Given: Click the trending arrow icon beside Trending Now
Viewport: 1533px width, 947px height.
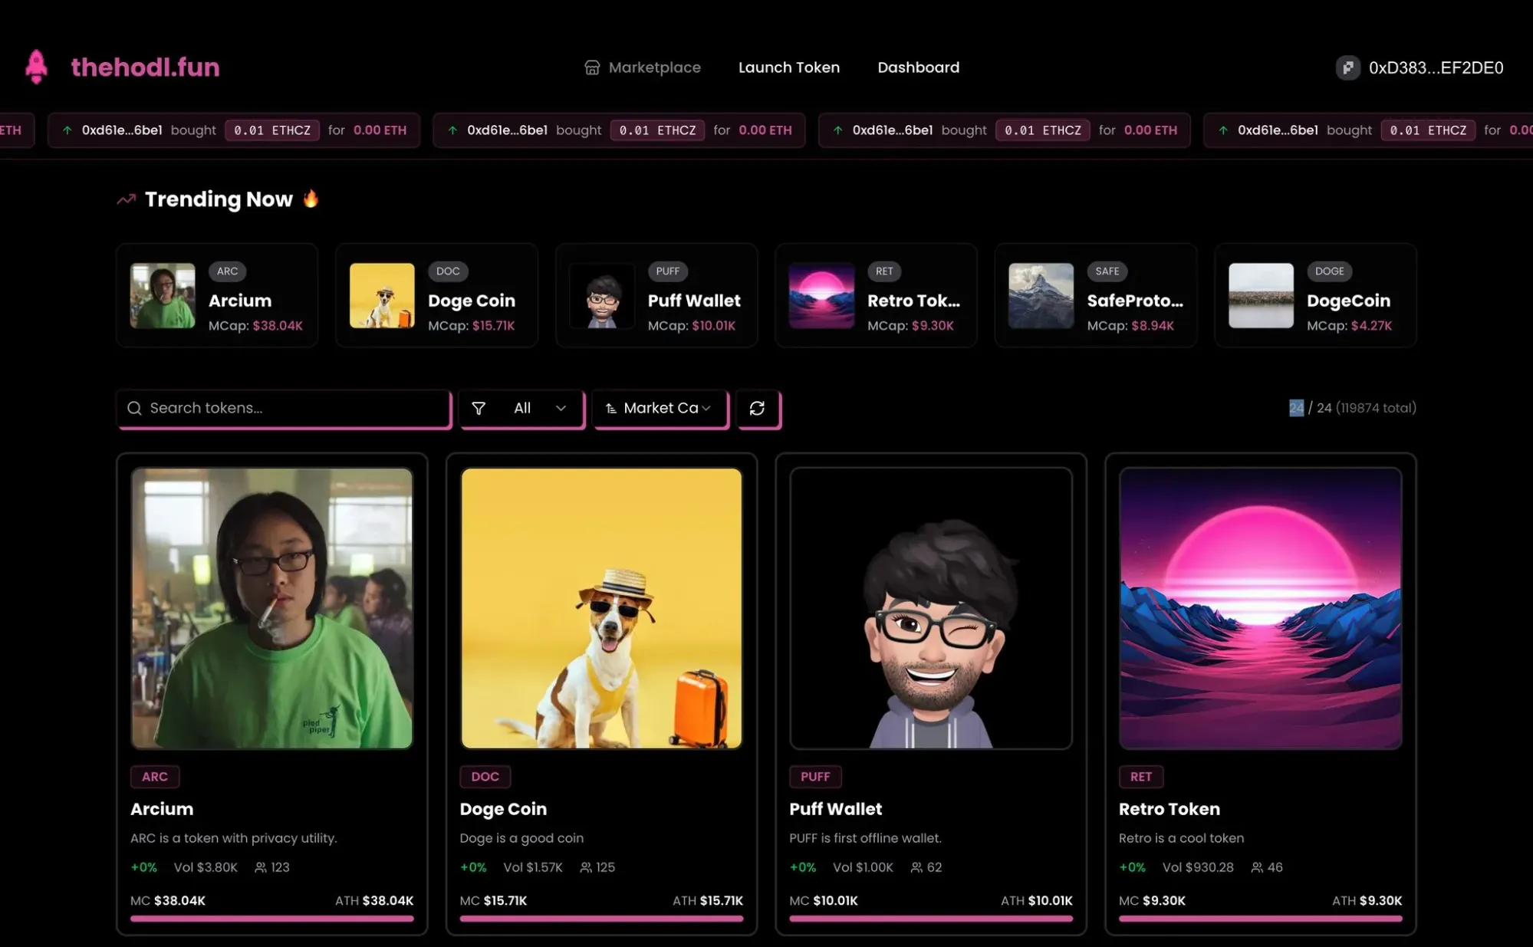Looking at the screenshot, I should click(127, 199).
